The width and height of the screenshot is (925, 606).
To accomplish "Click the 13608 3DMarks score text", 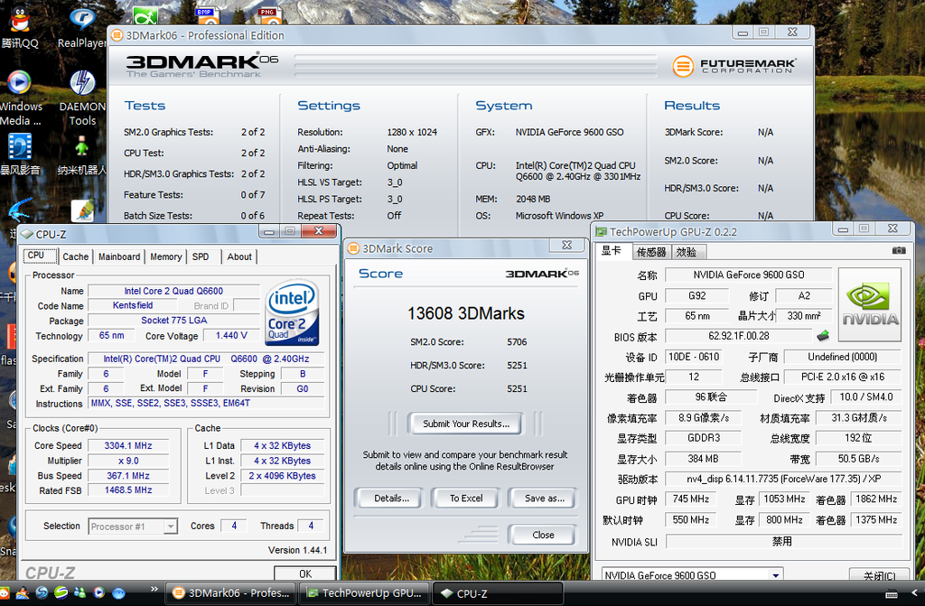I will point(465,313).
